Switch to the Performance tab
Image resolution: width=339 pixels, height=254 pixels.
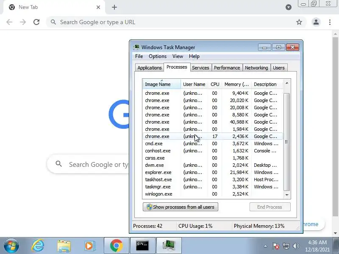click(x=227, y=68)
